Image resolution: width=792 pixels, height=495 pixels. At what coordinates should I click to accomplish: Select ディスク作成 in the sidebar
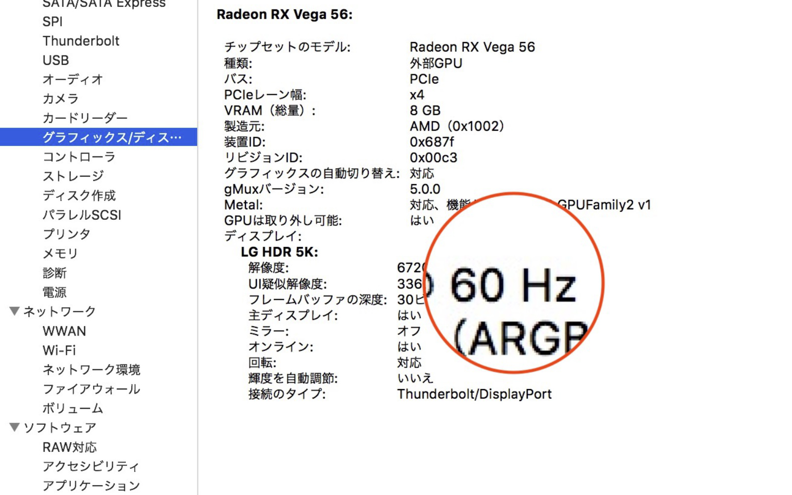coord(79,196)
